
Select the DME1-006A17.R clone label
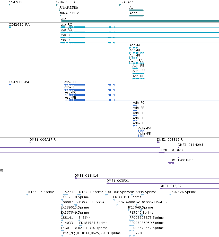coord(42,140)
